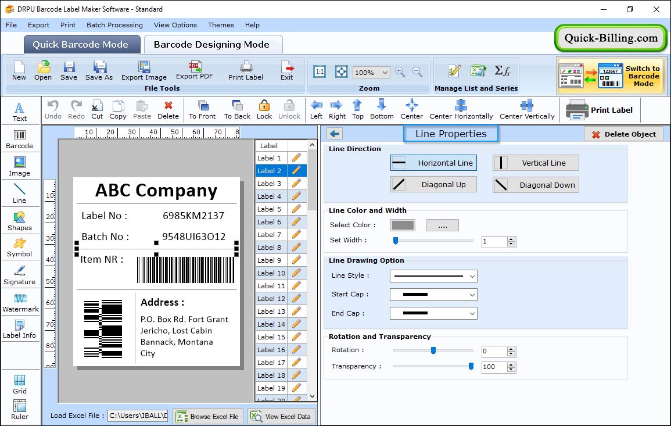The width and height of the screenshot is (671, 426).
Task: Switch to Barcode Designing Mode tab
Action: pos(213,45)
